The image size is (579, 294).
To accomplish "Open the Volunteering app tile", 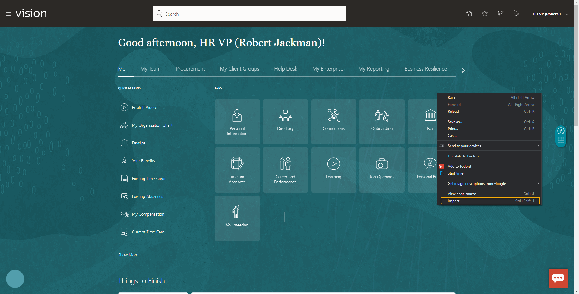I will pos(237,218).
